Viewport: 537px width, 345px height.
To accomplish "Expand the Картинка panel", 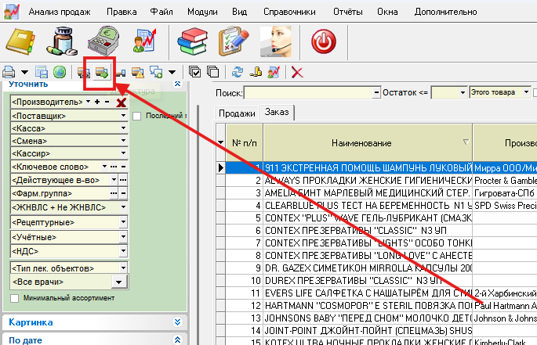I will [177, 322].
